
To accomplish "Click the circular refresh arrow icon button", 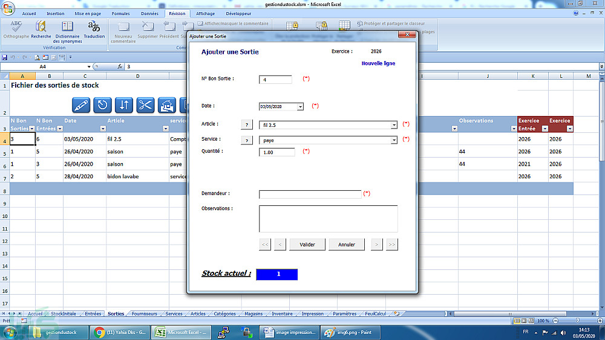I will pyautogui.click(x=102, y=105).
